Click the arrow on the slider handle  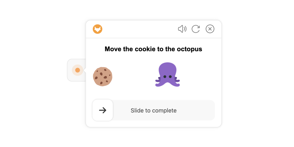click(x=102, y=110)
